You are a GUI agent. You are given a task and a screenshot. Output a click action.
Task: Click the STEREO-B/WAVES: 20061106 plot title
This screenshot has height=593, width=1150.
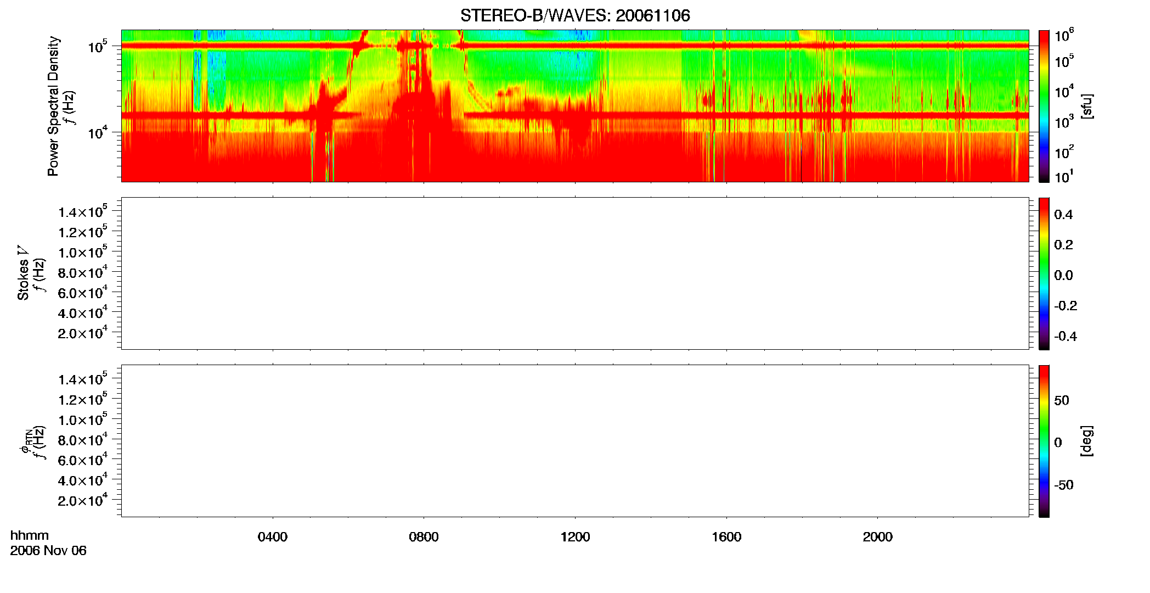coord(575,15)
